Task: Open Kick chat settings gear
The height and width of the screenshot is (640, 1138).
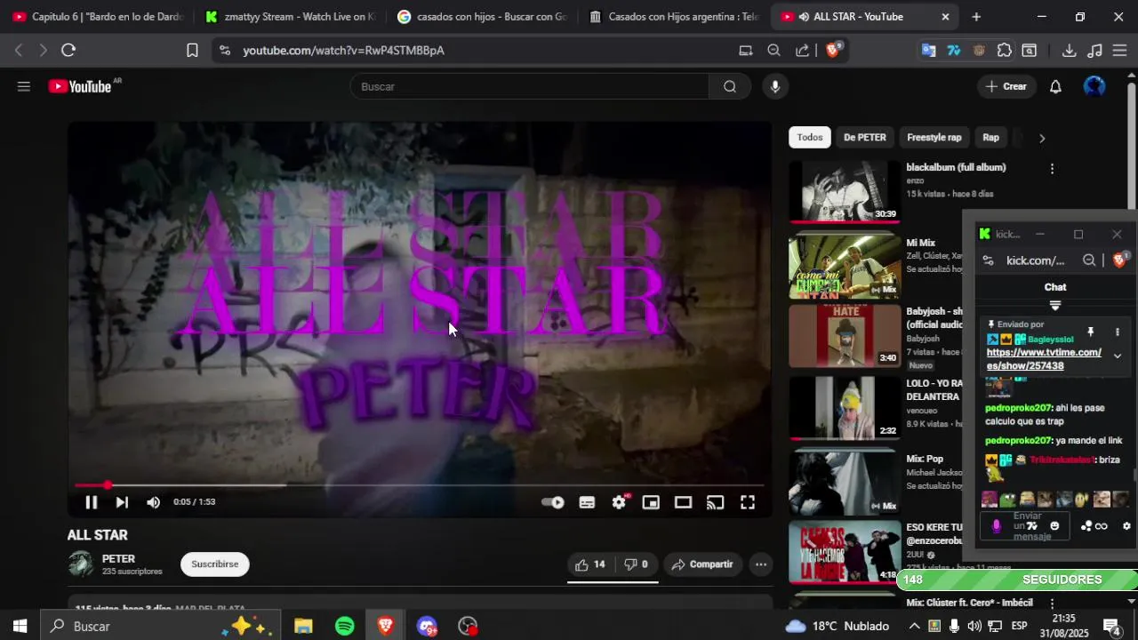Action: coord(1126,526)
